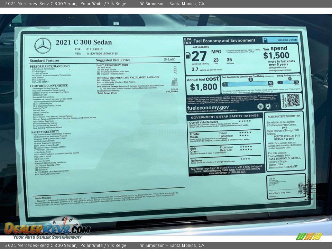Click the Side Crash label
Image resolution: width=332 pixels, height=249 pixels.
pyautogui.click(x=194, y=150)
